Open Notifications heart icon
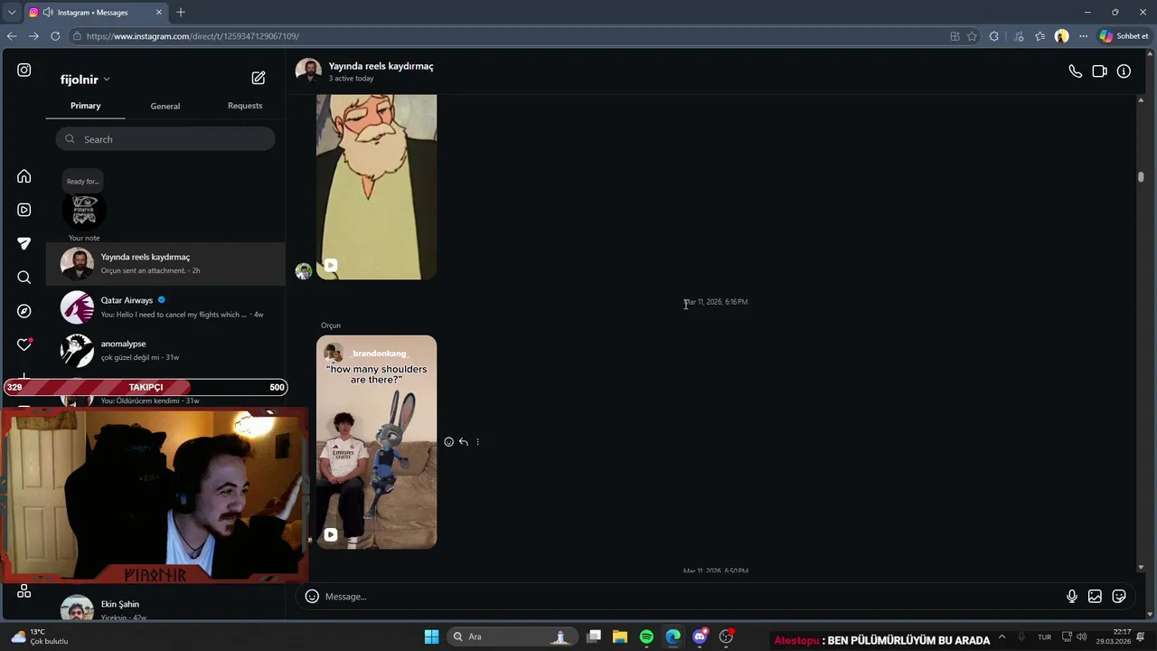The image size is (1157, 651). [x=24, y=344]
